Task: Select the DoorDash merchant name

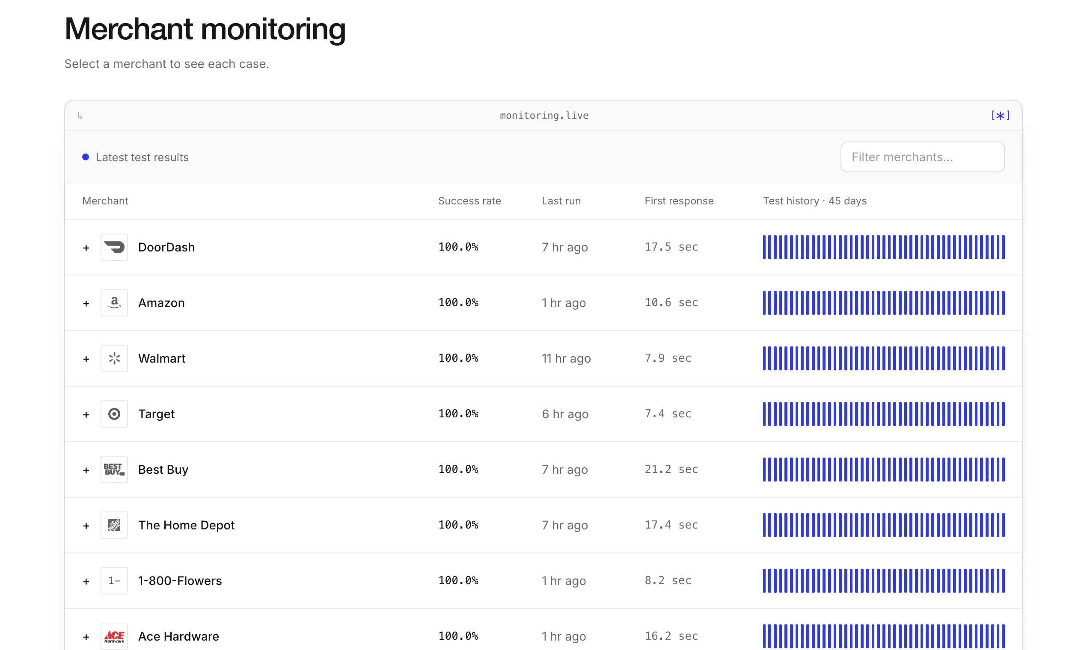Action: (166, 247)
